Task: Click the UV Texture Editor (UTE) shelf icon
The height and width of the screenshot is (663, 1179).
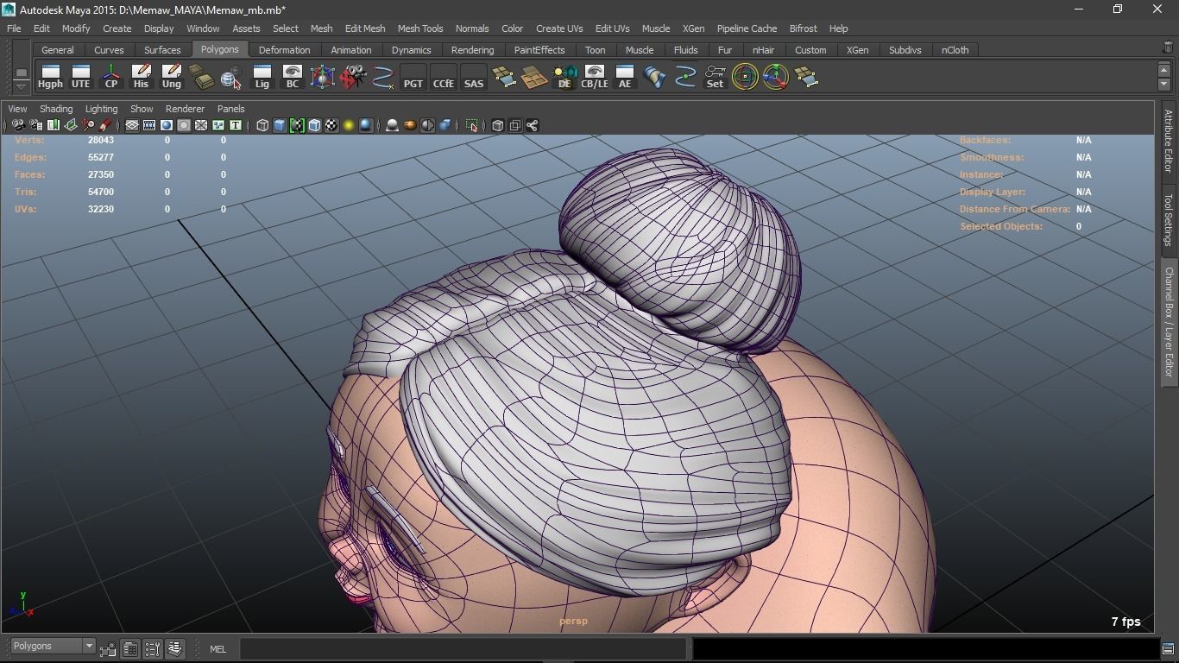Action: 80,77
